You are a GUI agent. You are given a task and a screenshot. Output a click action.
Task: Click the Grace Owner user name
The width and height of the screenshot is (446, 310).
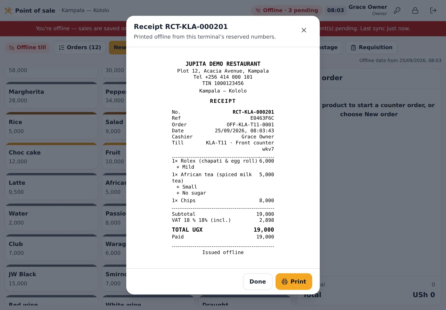[368, 7]
